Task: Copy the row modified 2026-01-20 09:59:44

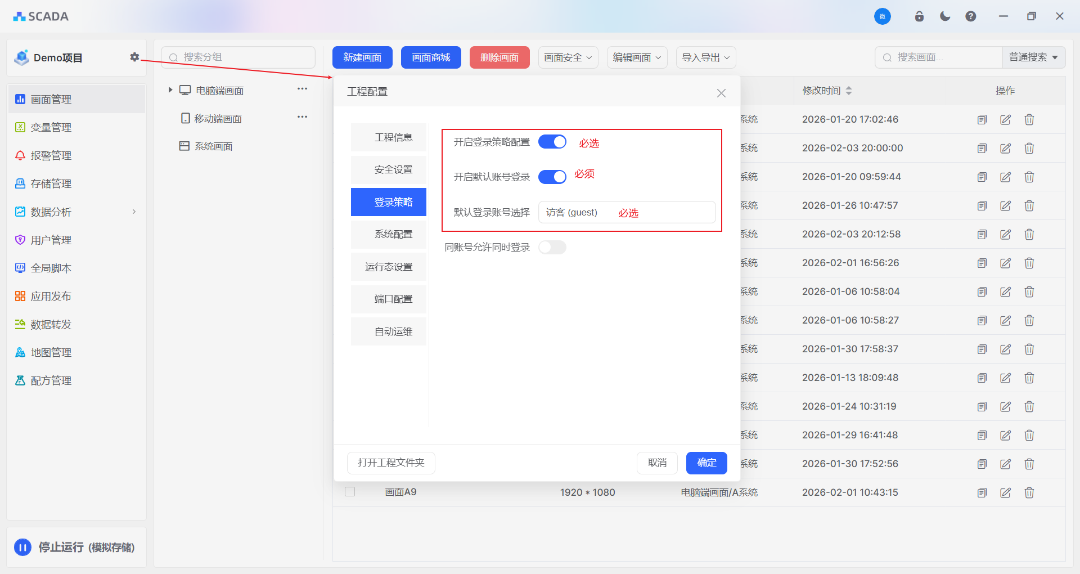Action: (982, 177)
